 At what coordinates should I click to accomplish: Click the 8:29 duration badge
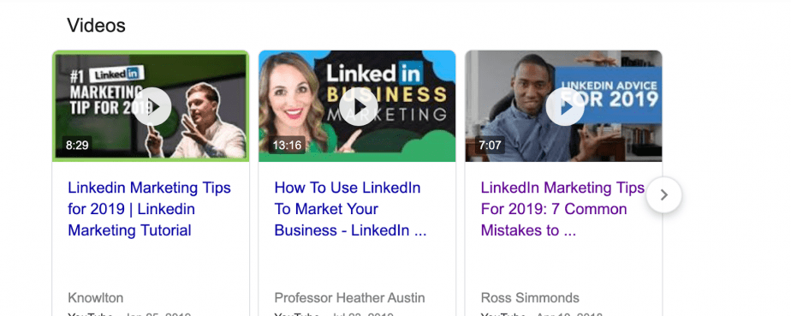tap(77, 146)
